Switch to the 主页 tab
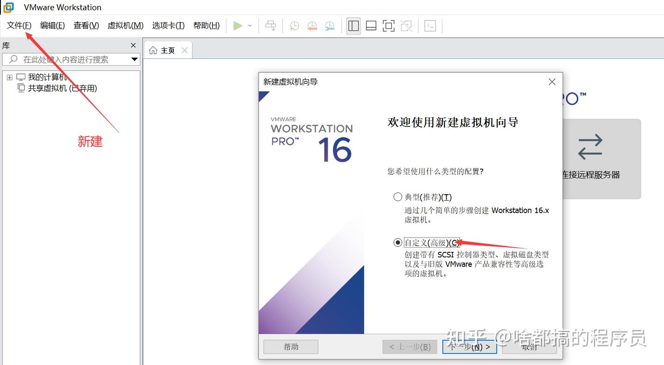 [166, 50]
